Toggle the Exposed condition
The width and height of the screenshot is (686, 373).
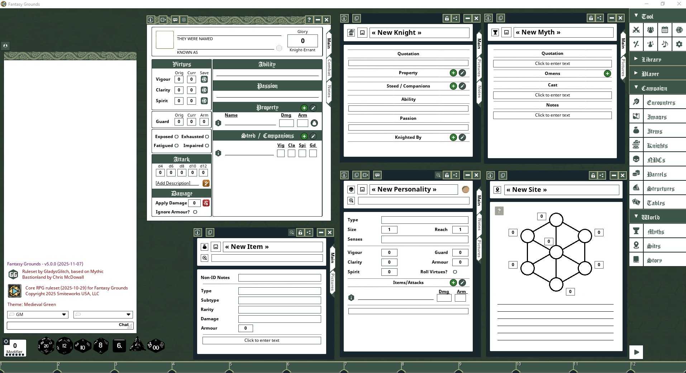[176, 137]
